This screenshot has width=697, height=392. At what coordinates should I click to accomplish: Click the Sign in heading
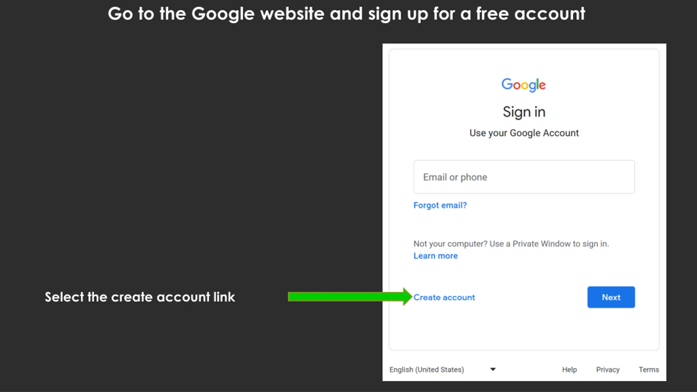point(524,112)
